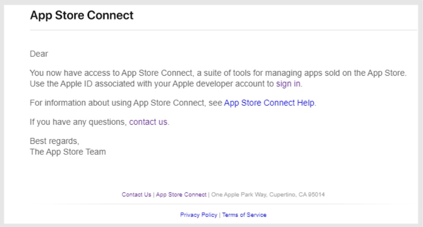Open the "sign in" link

(x=288, y=84)
